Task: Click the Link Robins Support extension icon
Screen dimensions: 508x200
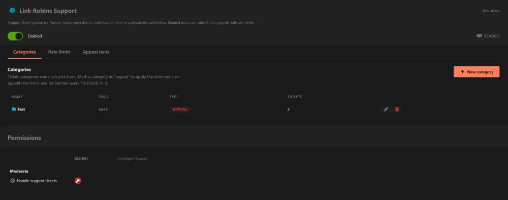Action: 12,11
